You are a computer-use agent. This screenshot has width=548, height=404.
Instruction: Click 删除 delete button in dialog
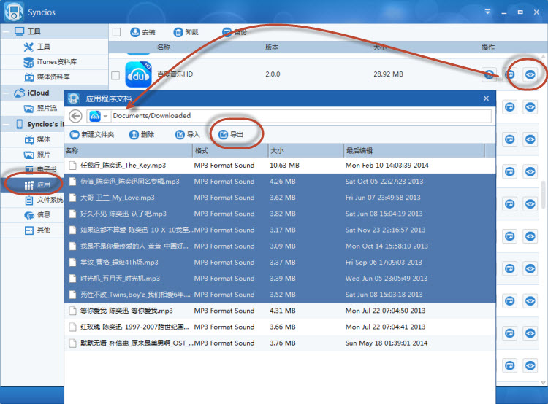[142, 135]
